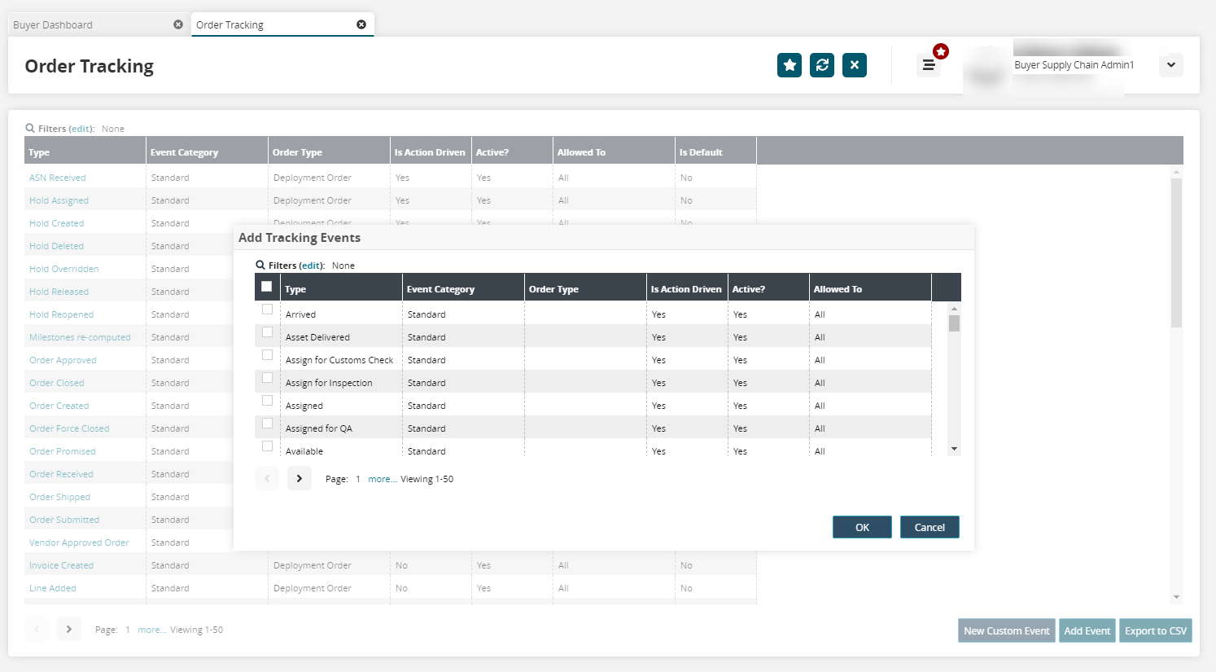Image resolution: width=1216 pixels, height=672 pixels.
Task: Tick the Assigned for QA checkbox
Action: point(267,424)
